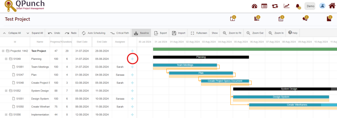
Task: Open the Show menu
Action: click(x=215, y=33)
